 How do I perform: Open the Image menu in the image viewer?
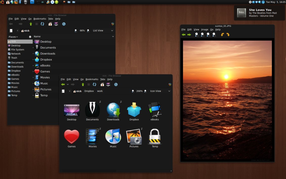tap(205, 30)
